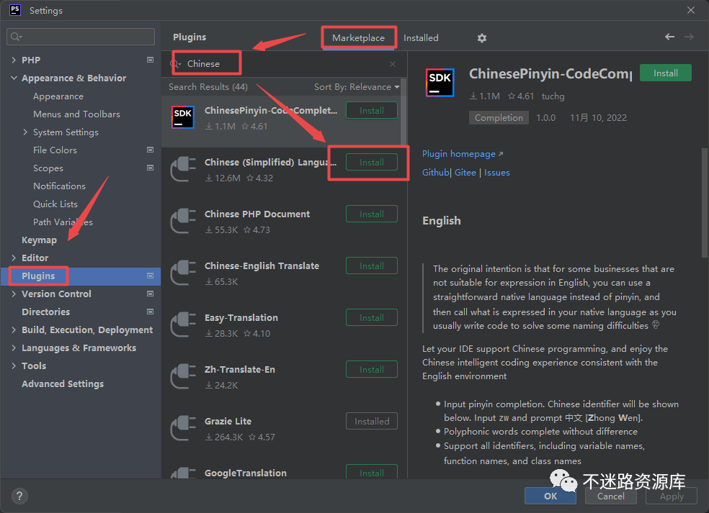Expand the Version Control node
Screen dimensions: 709x513
tap(14, 294)
